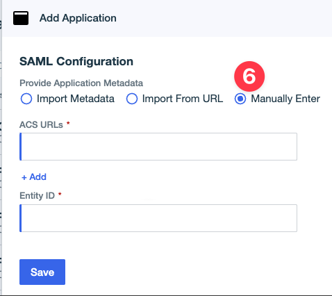Image resolution: width=332 pixels, height=296 pixels.
Task: Select the Import Metadata radio button
Action: (x=26, y=99)
